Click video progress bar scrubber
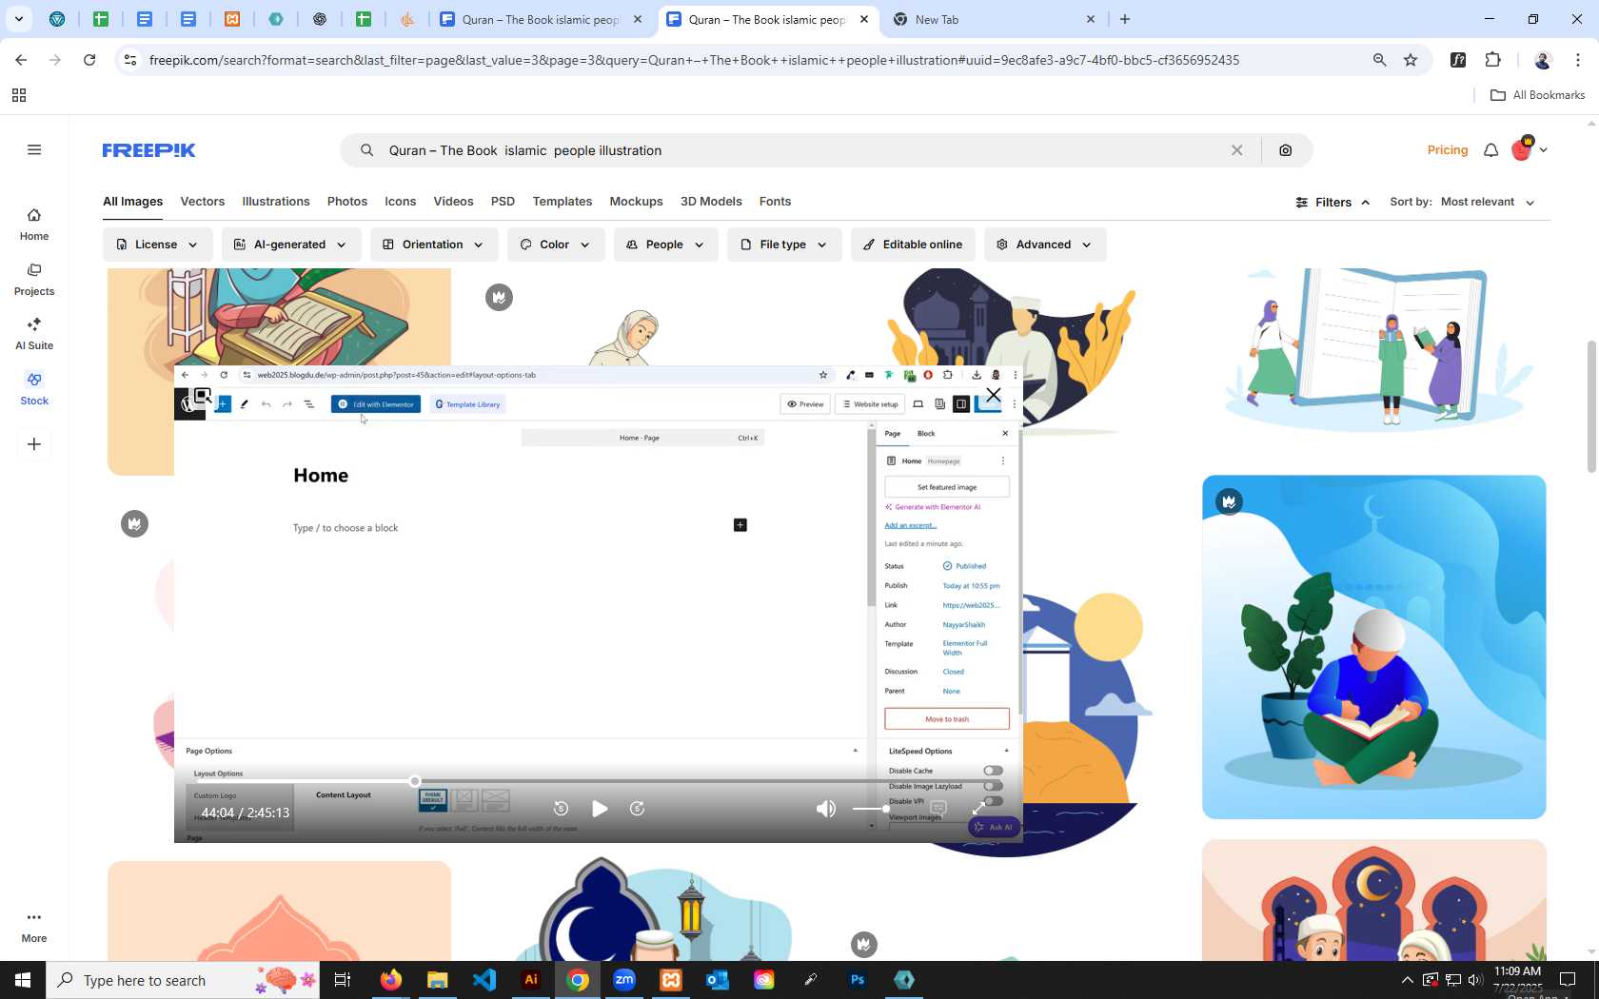Screen dimensions: 1599x999 point(415,781)
